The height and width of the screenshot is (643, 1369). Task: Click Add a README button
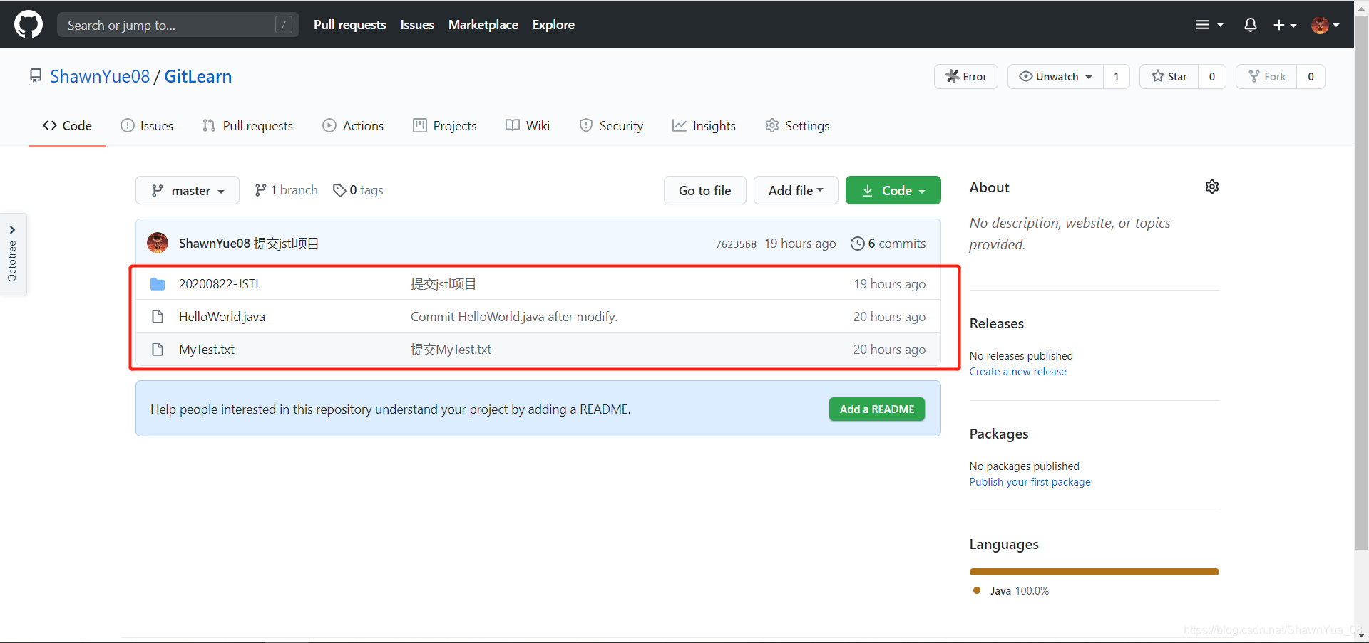877,409
